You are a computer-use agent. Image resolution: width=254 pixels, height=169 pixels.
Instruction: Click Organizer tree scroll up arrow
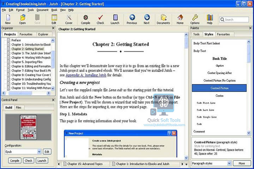click(x=53, y=40)
